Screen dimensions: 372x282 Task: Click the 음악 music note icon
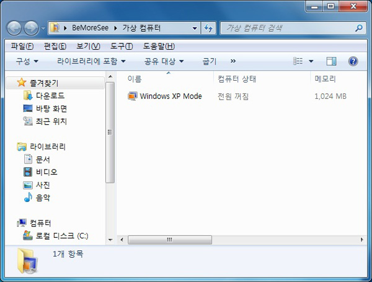(28, 197)
